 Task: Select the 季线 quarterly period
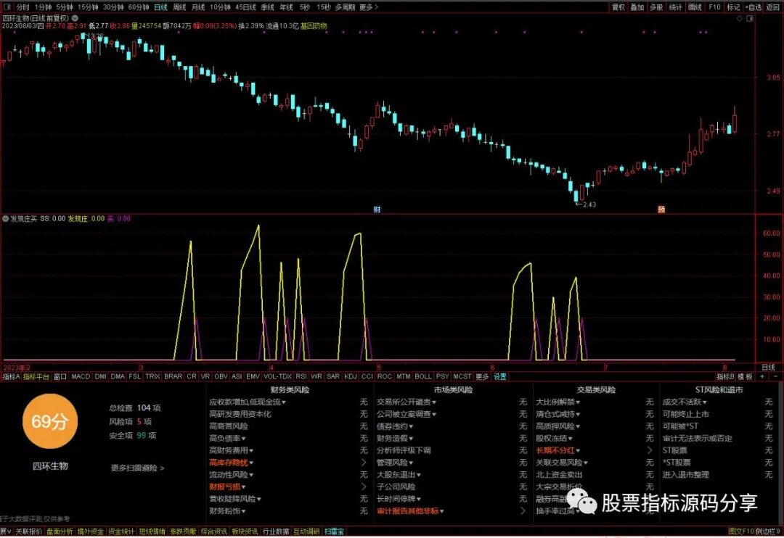point(267,7)
